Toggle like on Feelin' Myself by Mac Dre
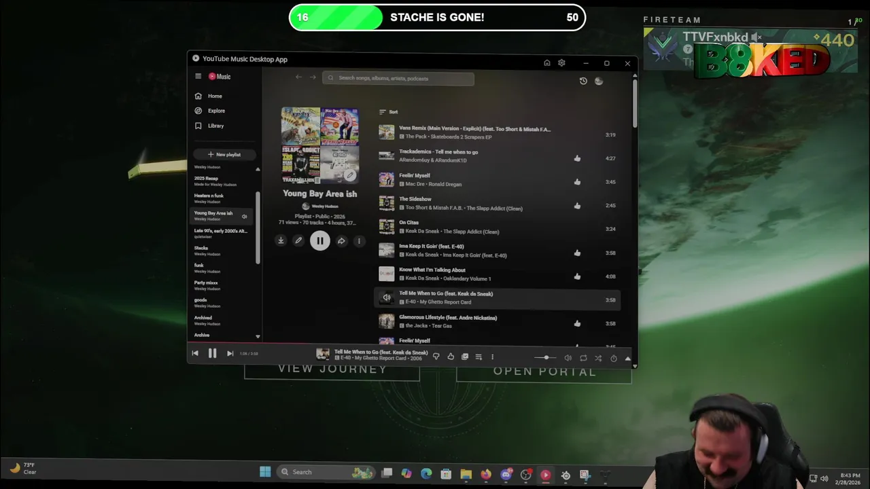The image size is (870, 489). [x=577, y=182]
